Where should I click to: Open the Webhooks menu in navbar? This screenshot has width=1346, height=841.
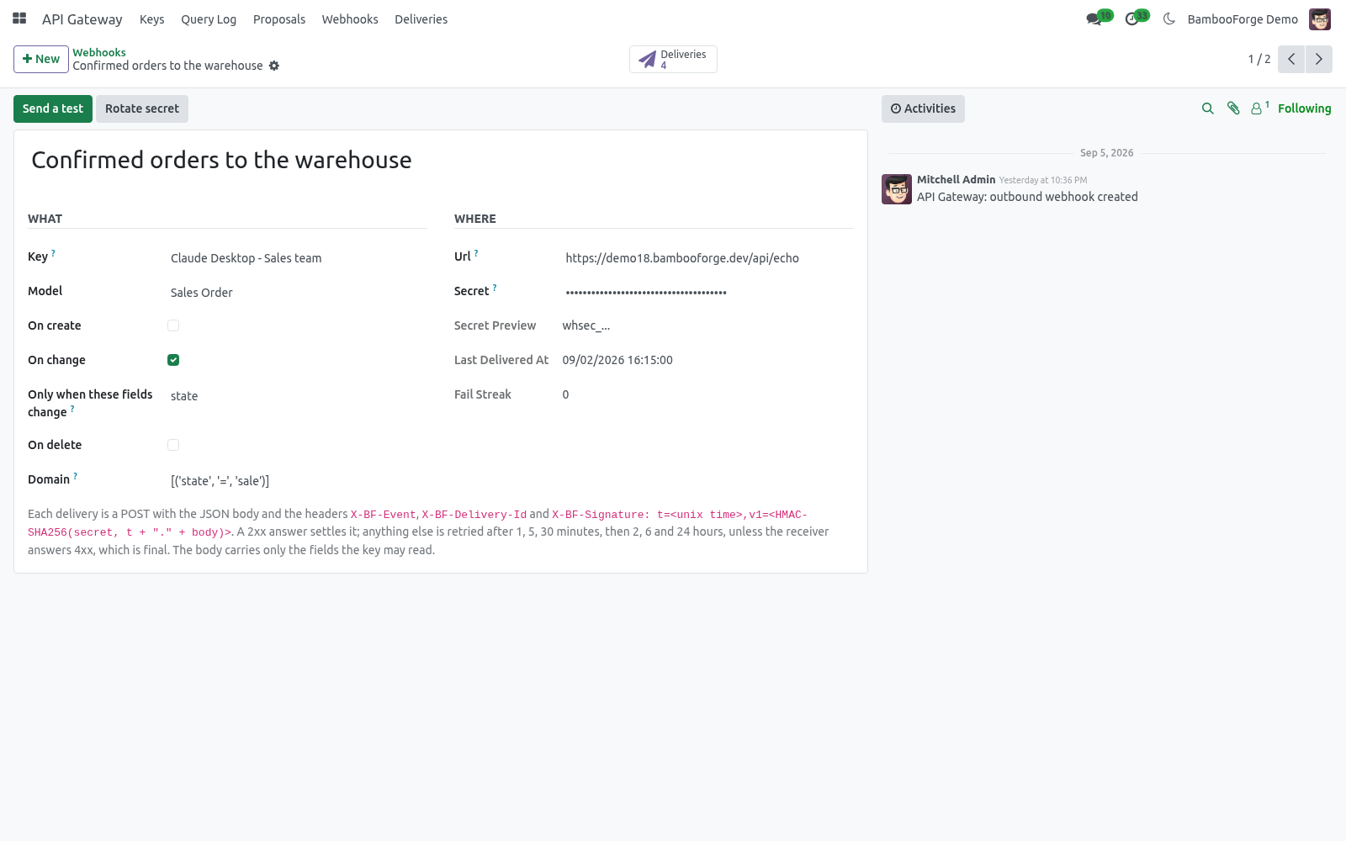click(350, 19)
